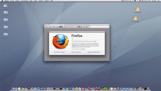
Task: Open the Fichier menu
Action: point(12,1)
